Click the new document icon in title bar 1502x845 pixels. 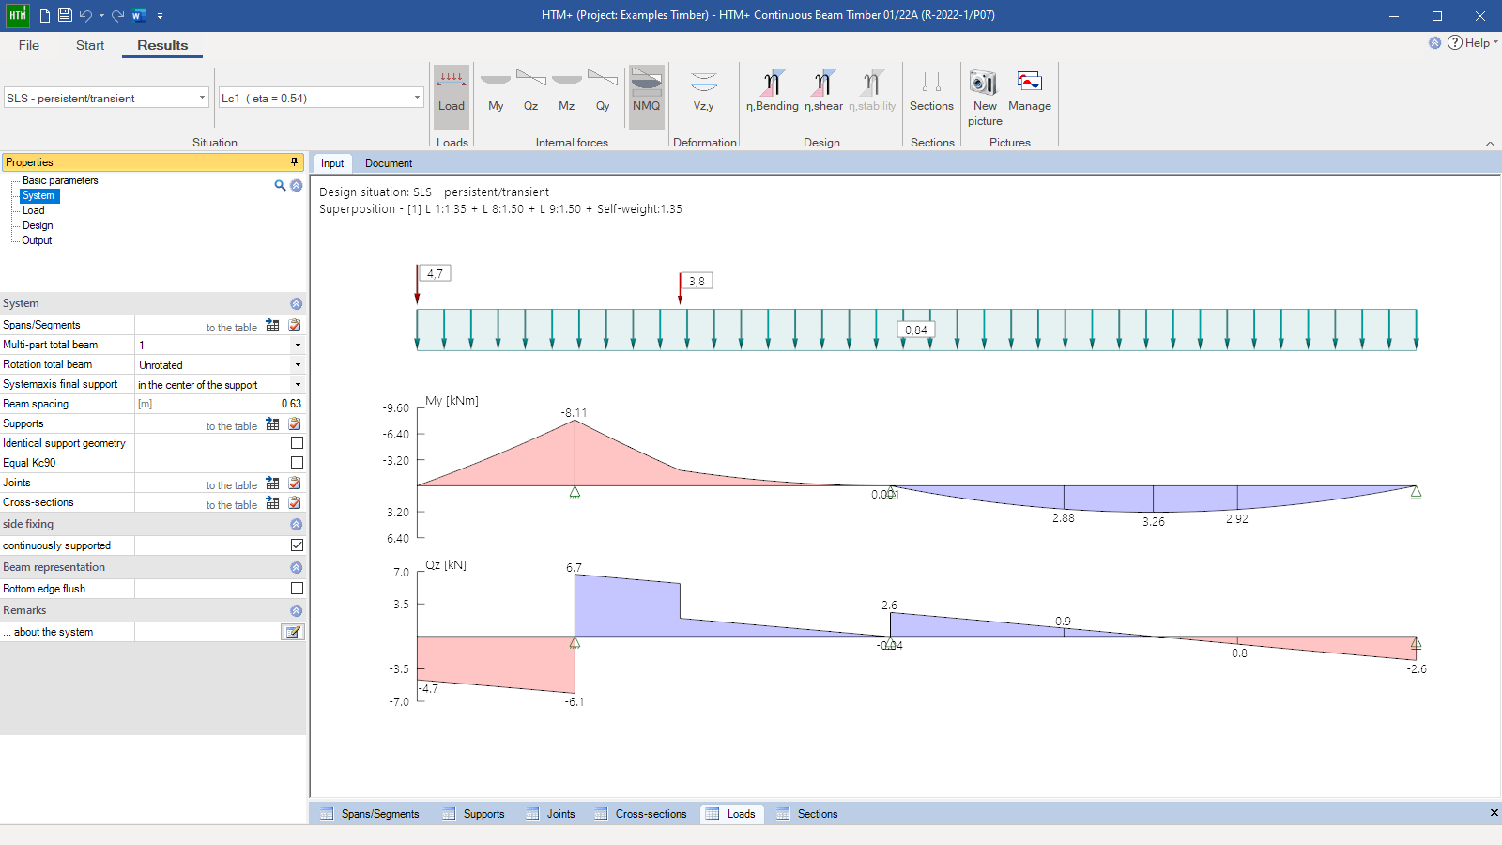tap(44, 15)
